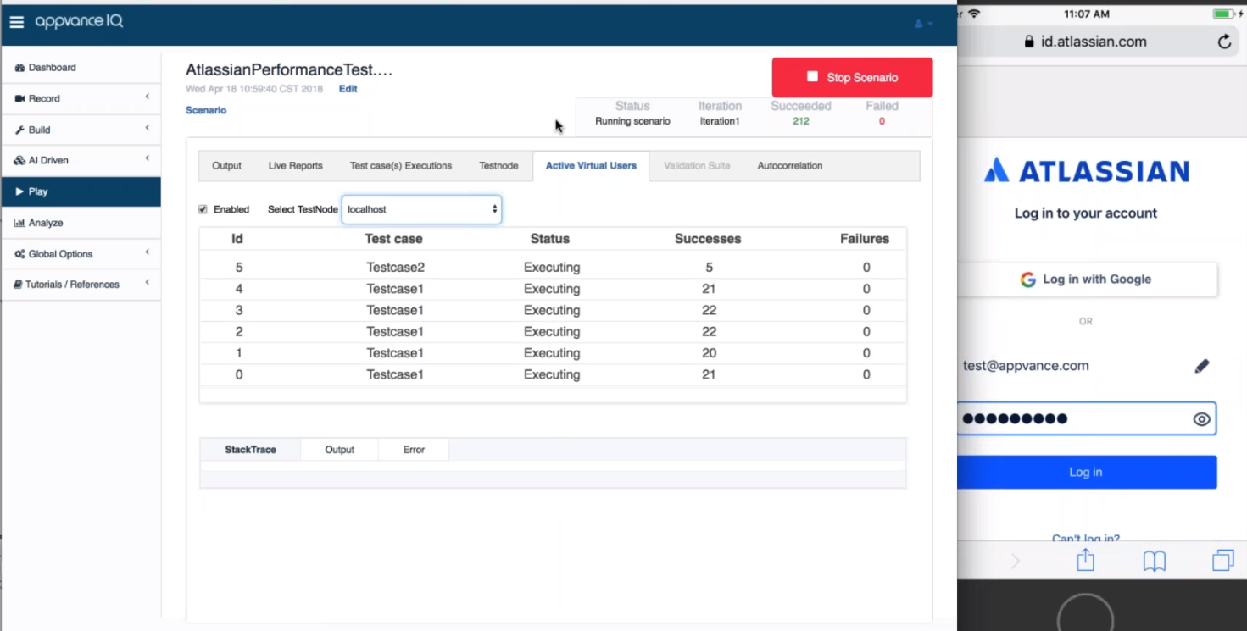Click the Test case column header

tap(393, 239)
